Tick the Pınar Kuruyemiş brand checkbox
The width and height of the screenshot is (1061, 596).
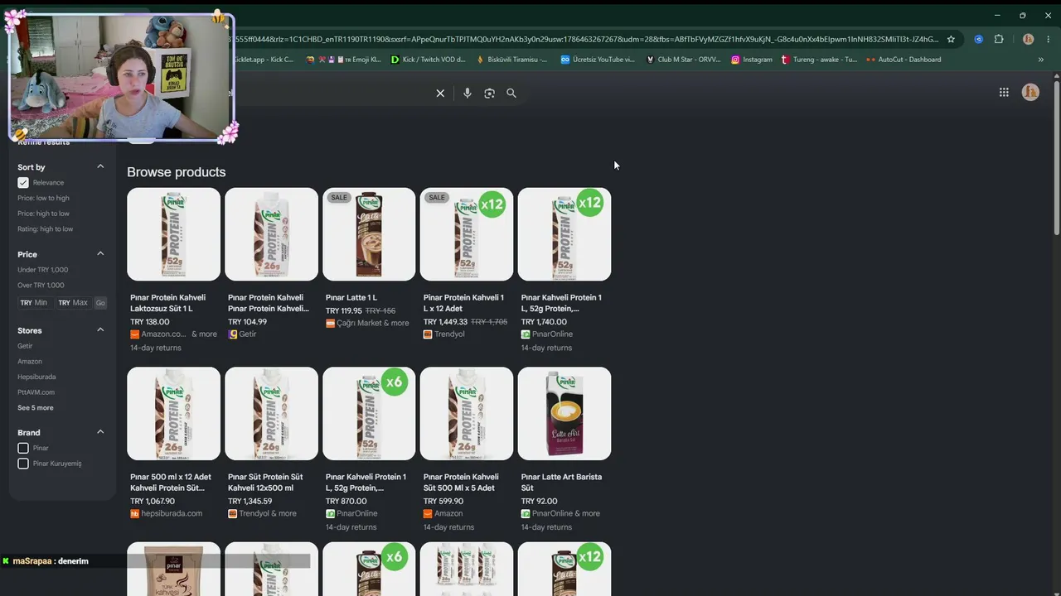coord(23,464)
